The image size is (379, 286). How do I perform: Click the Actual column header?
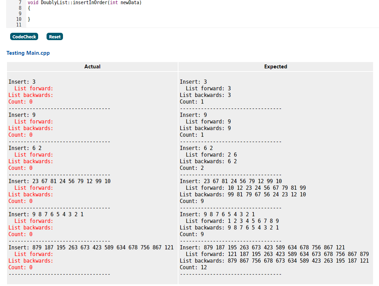[x=92, y=67]
